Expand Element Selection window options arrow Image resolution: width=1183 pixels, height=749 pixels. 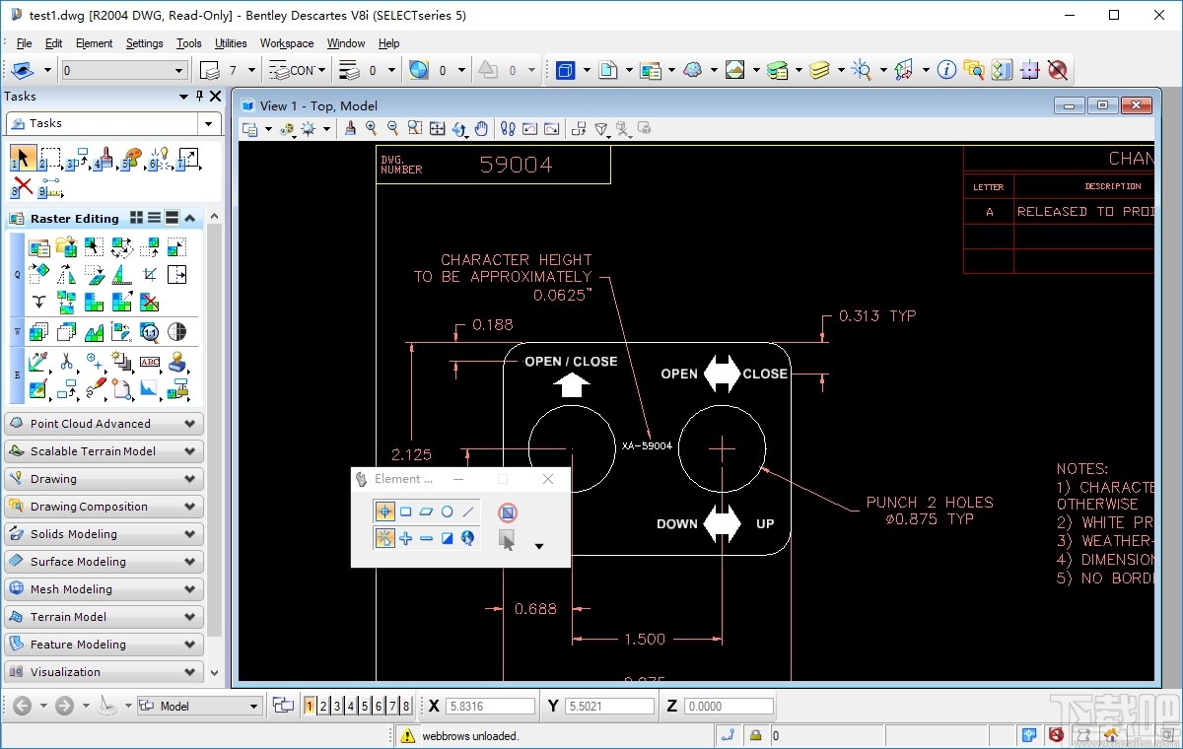538,546
